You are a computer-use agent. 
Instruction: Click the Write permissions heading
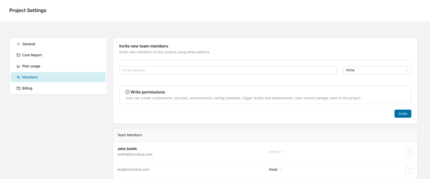click(x=148, y=92)
